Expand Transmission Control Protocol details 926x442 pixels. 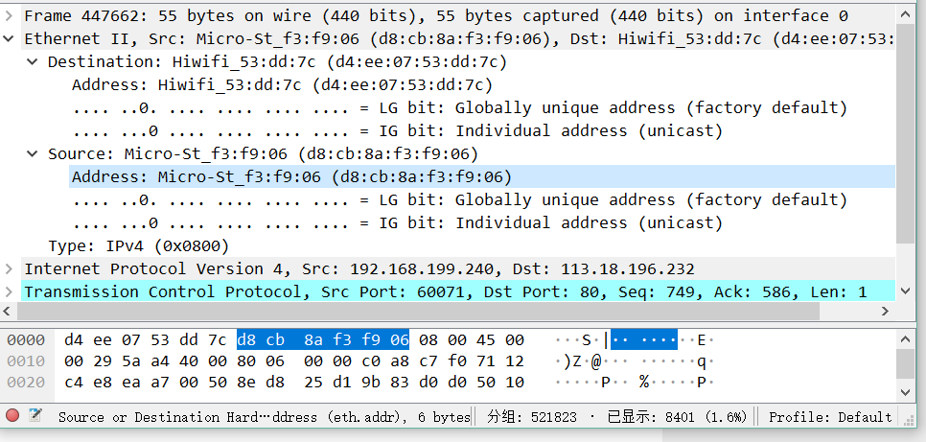click(x=9, y=291)
